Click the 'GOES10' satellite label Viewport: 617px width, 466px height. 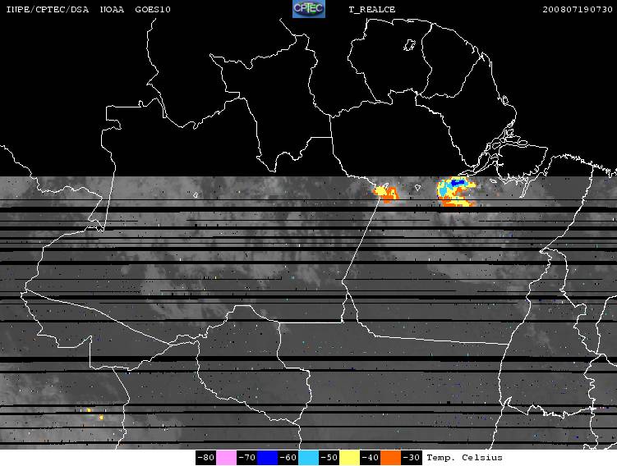click(153, 9)
